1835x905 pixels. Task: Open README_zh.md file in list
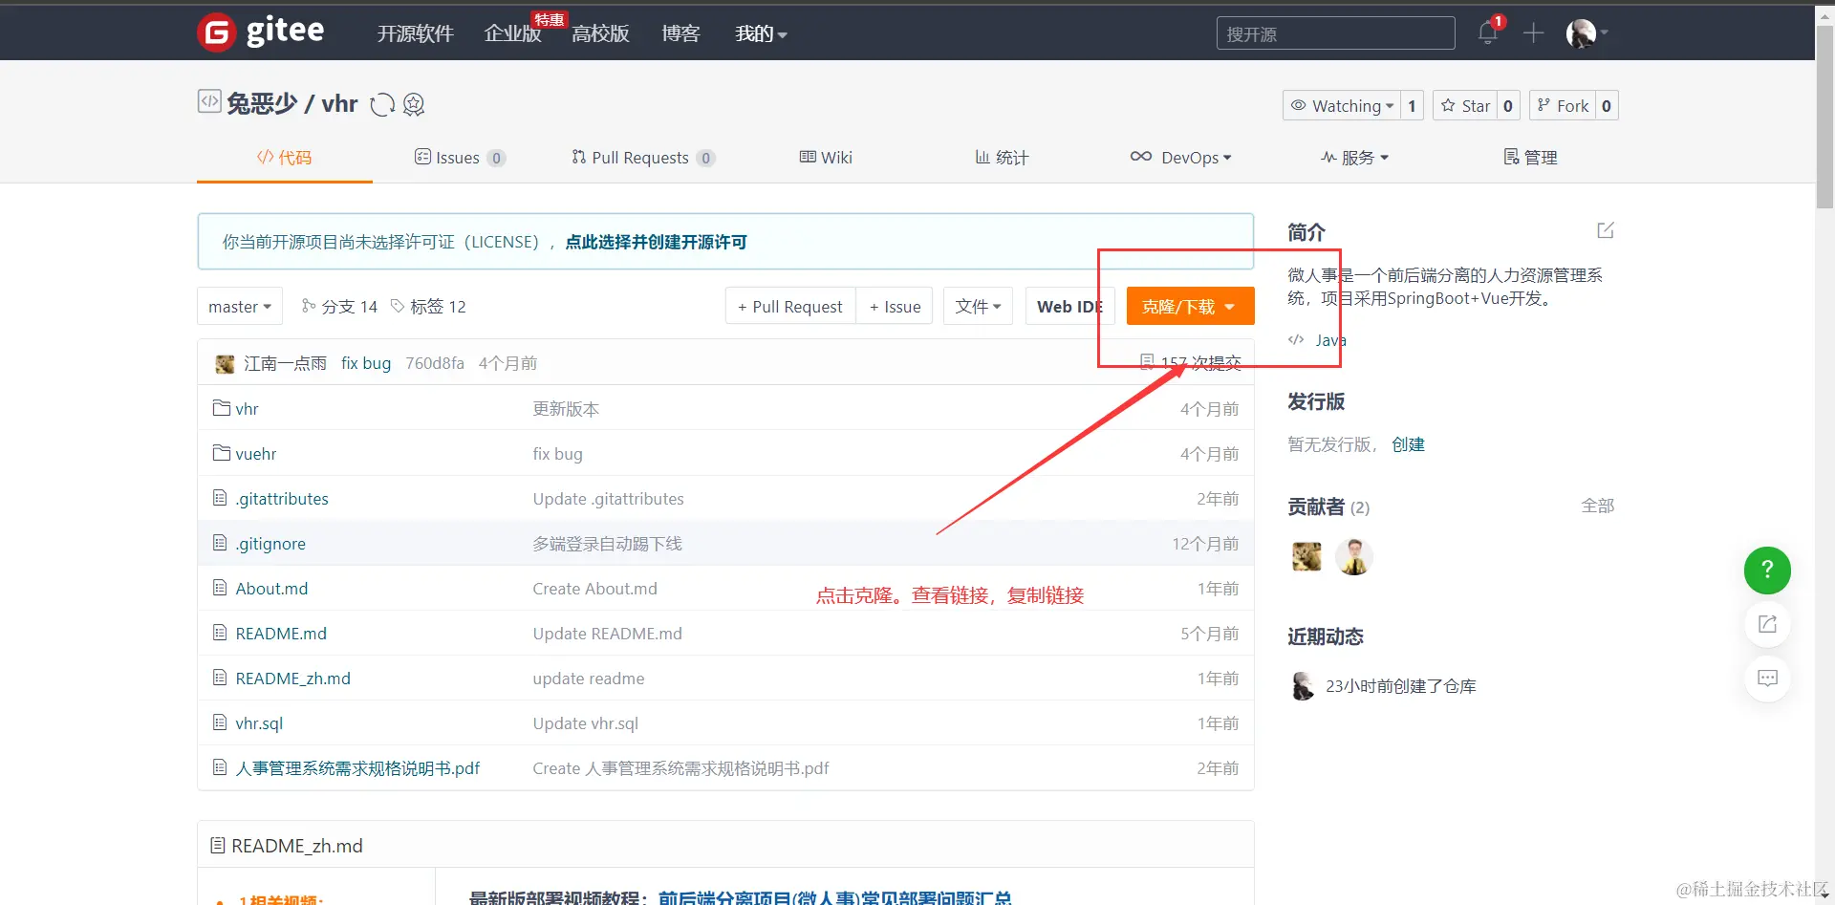tap(292, 679)
